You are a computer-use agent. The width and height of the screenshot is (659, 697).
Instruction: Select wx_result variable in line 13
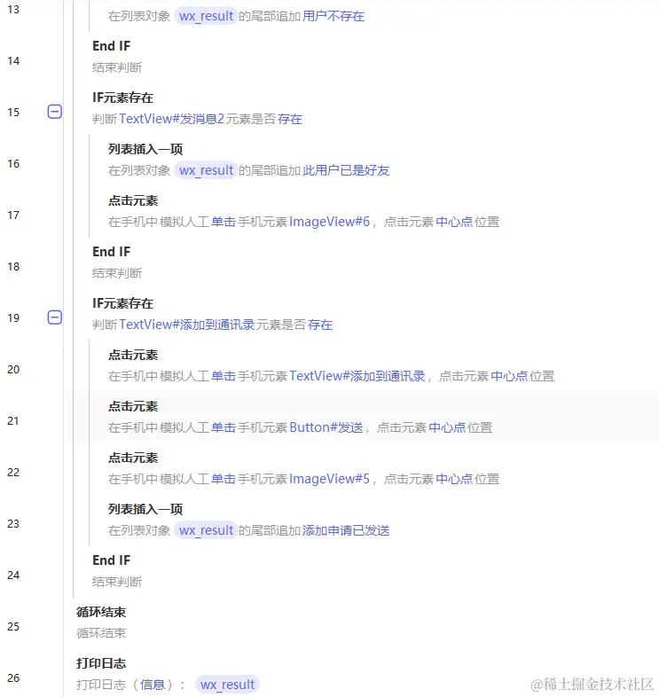tap(206, 17)
